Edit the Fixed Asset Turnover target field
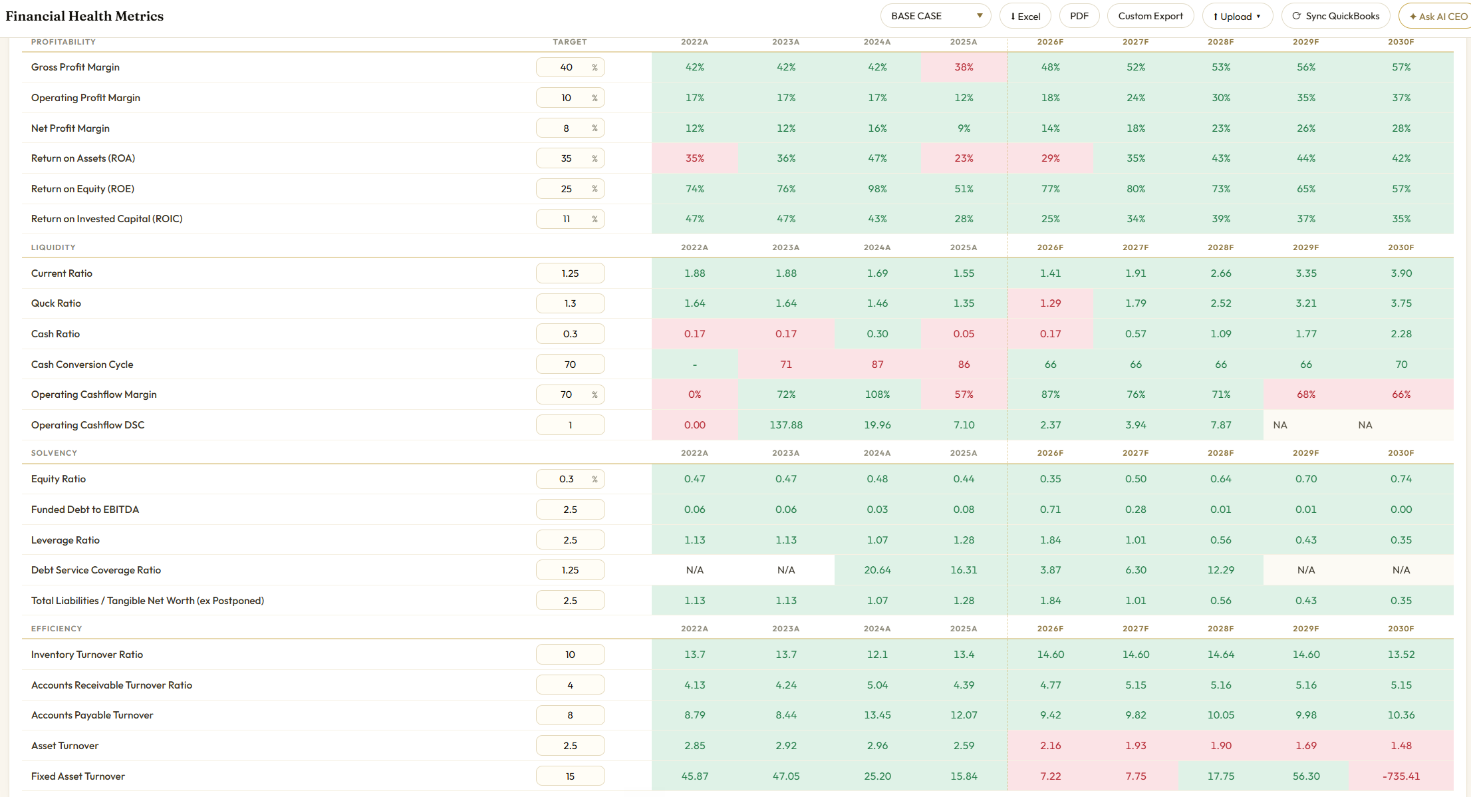The height and width of the screenshot is (797, 1471). [570, 776]
